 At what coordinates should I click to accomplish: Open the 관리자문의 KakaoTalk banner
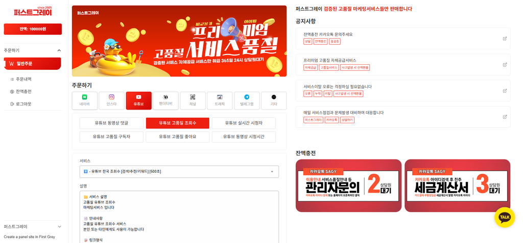[x=348, y=186]
